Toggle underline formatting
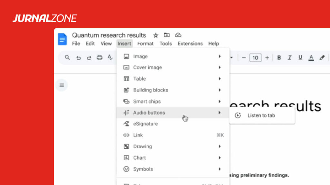The width and height of the screenshot is (330, 185). (x=300, y=57)
